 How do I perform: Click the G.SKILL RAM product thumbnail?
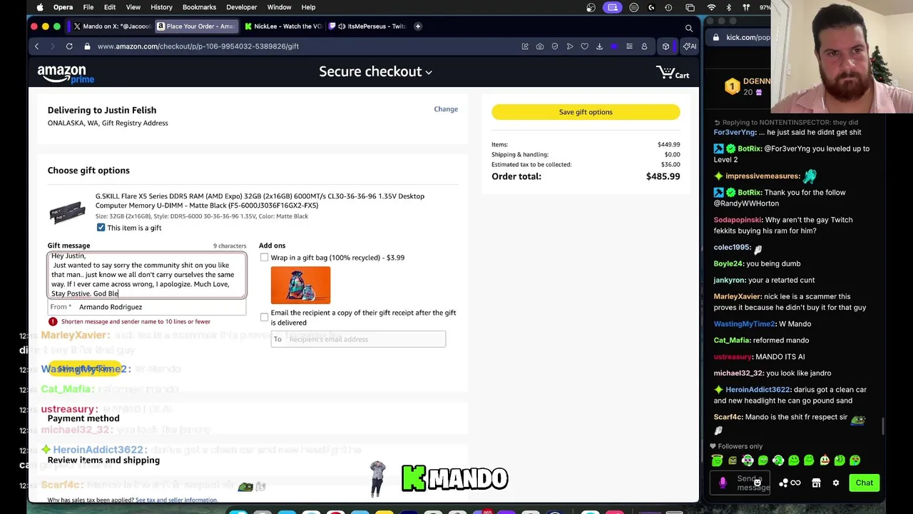[x=68, y=212]
